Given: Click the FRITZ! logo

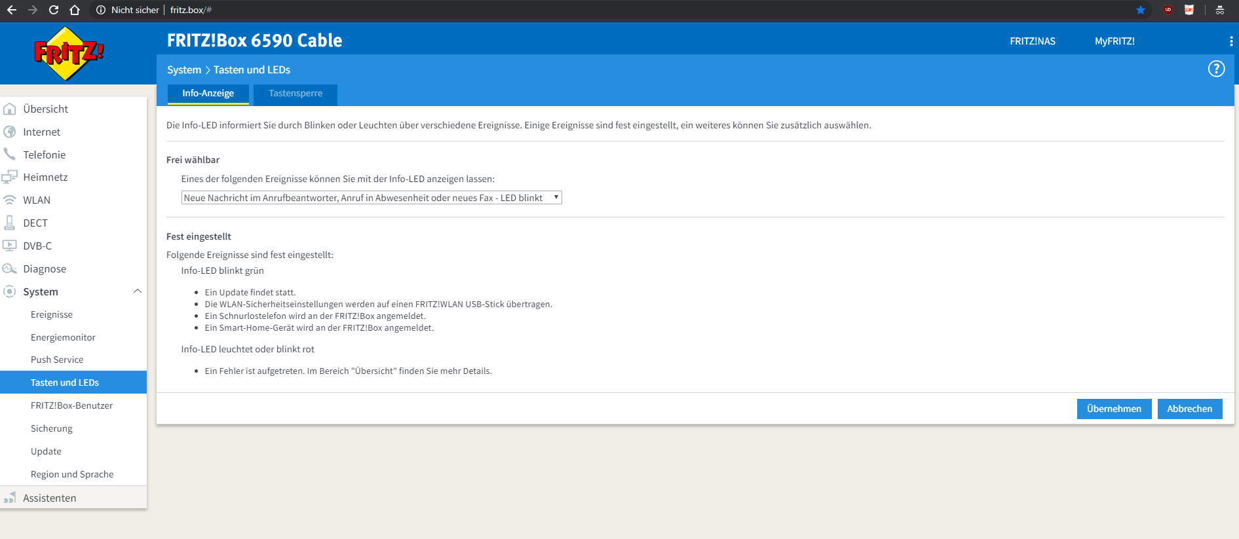Looking at the screenshot, I should point(69,54).
